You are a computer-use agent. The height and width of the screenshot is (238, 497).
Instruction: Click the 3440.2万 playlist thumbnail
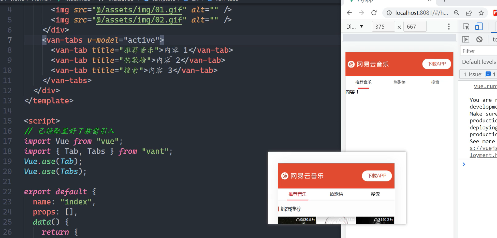click(x=375, y=220)
